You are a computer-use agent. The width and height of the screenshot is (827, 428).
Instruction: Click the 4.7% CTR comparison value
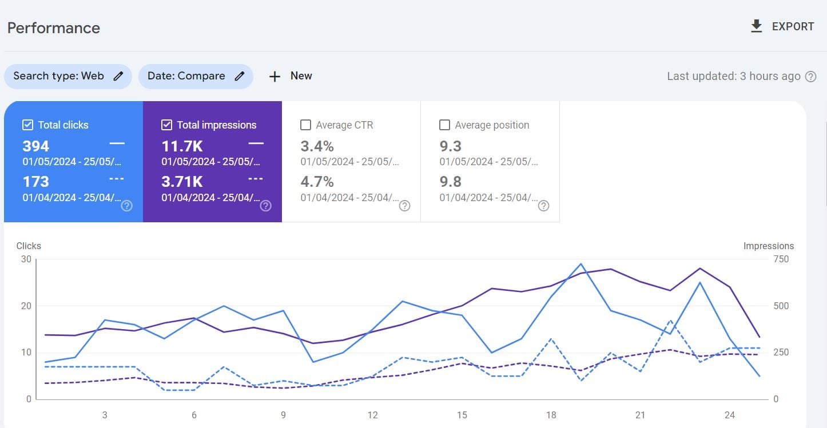click(317, 182)
